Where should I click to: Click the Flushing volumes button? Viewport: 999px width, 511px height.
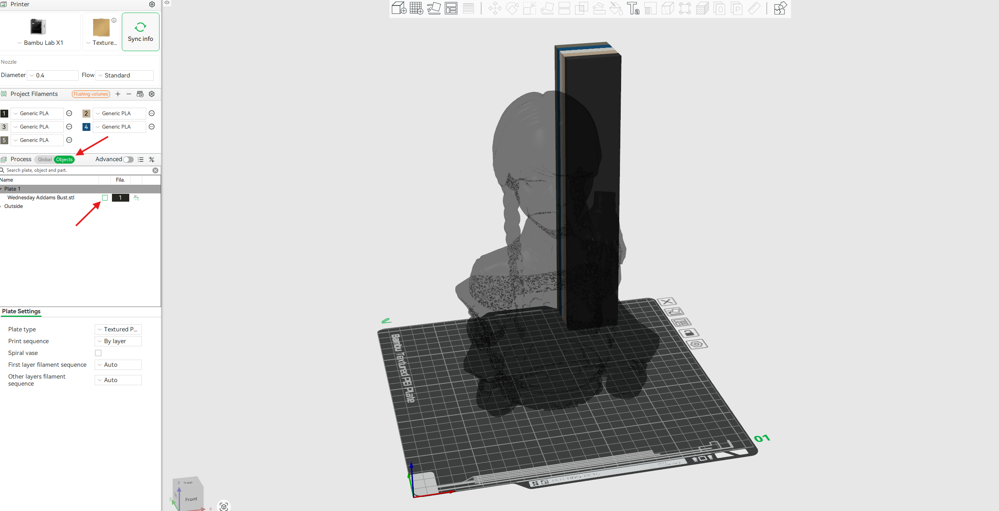click(91, 94)
